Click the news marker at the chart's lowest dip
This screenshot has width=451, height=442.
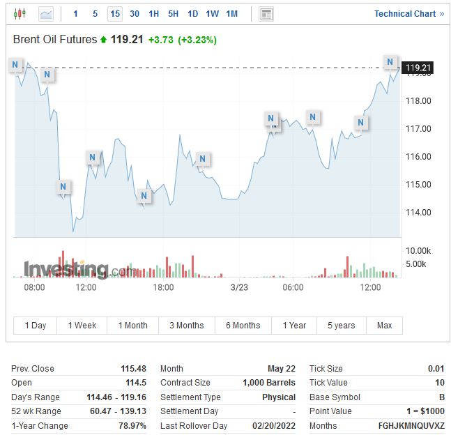(63, 187)
